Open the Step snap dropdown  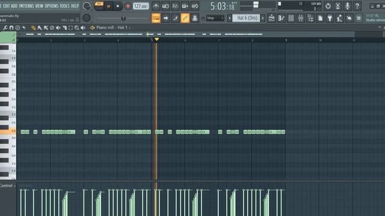point(215,18)
